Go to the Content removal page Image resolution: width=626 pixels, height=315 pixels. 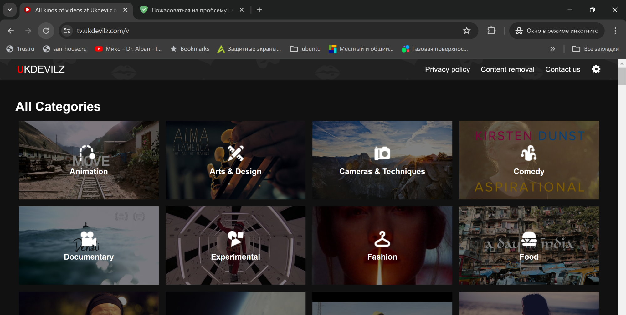click(507, 69)
